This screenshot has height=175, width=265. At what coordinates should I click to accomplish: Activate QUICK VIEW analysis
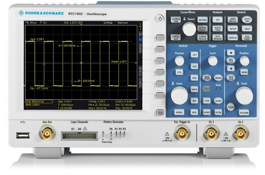tap(218, 29)
